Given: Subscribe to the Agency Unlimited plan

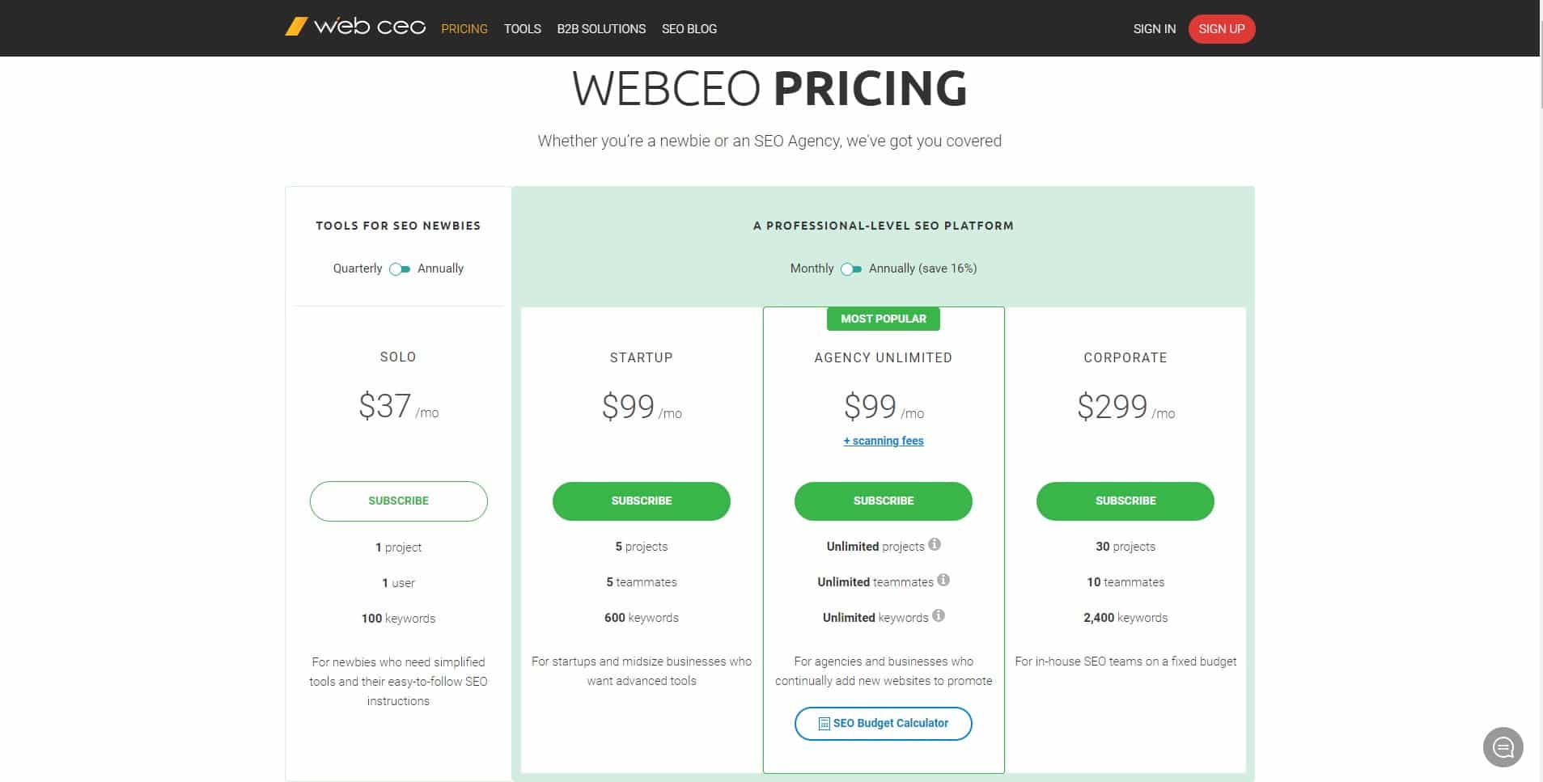Looking at the screenshot, I should click(884, 501).
